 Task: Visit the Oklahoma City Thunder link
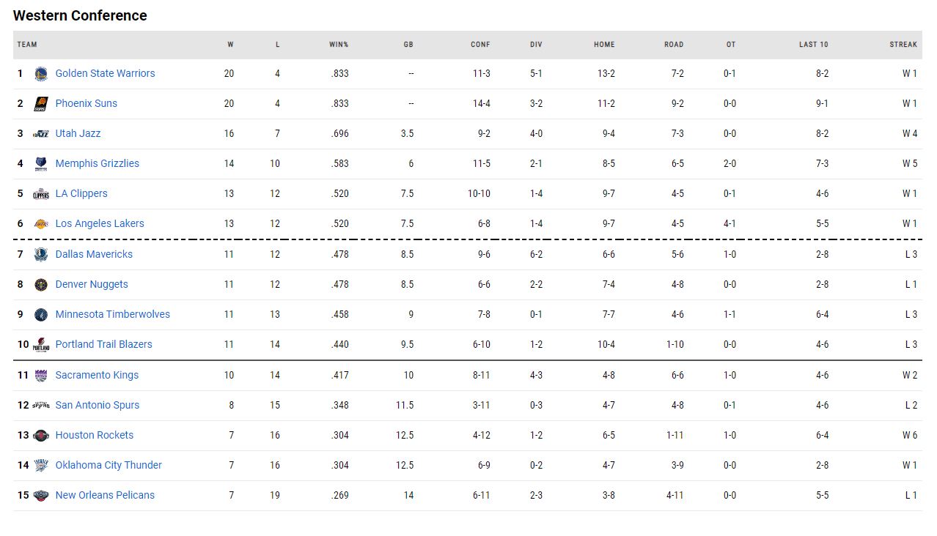point(109,465)
